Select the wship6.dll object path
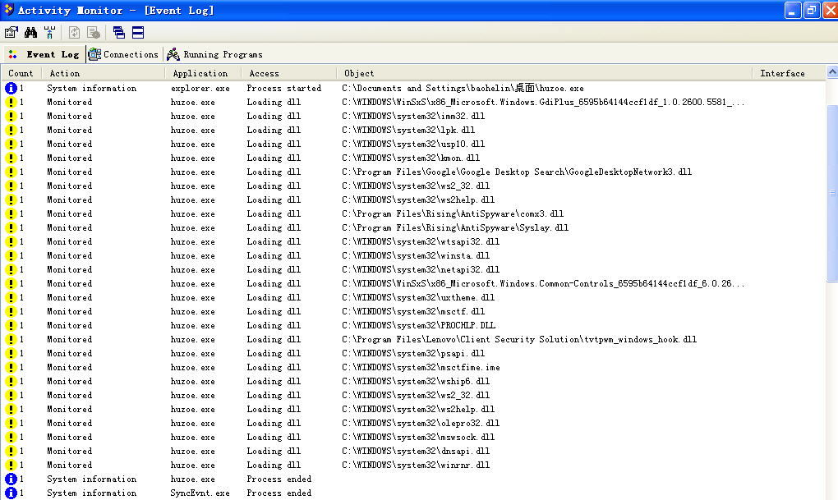 pos(416,381)
